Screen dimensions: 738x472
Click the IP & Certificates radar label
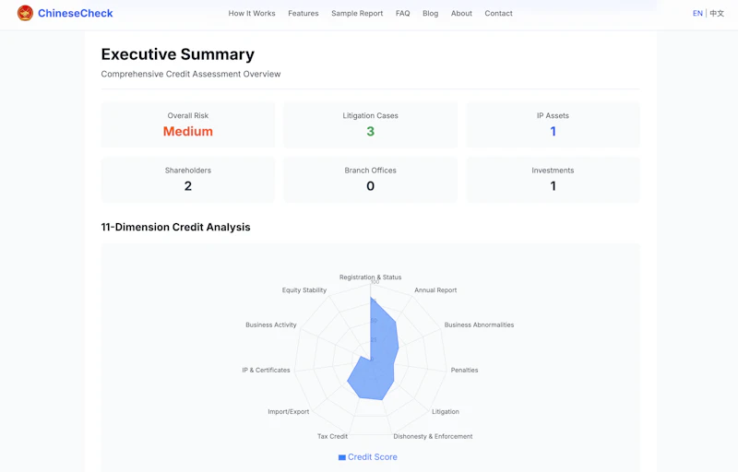266,370
